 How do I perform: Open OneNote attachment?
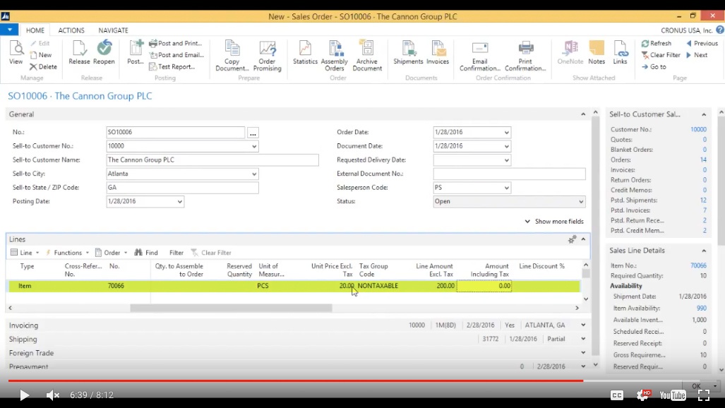[x=570, y=52]
